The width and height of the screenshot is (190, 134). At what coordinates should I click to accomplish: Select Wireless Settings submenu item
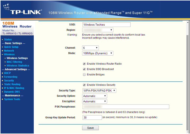click(17, 58)
